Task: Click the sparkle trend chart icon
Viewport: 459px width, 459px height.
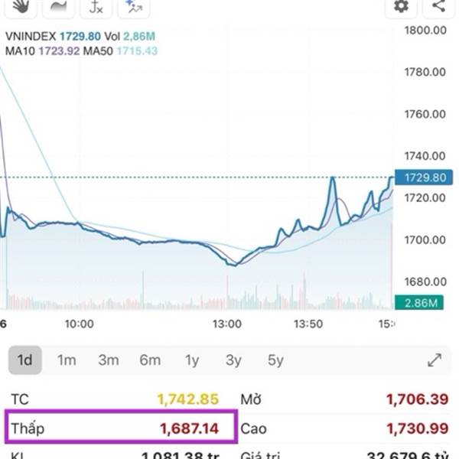Action: [x=134, y=7]
